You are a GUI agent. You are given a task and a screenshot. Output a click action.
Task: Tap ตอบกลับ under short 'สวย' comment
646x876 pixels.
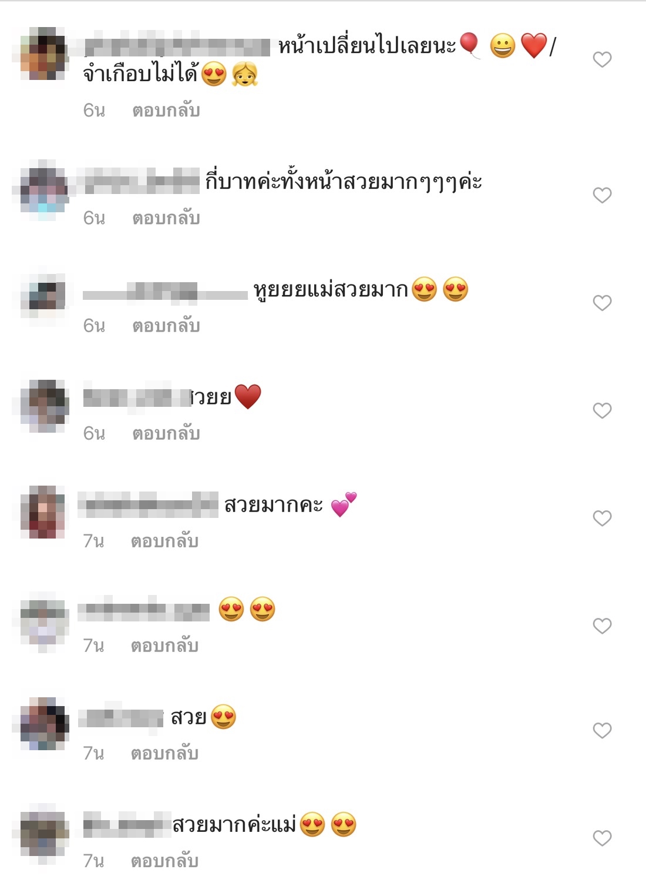(x=164, y=753)
